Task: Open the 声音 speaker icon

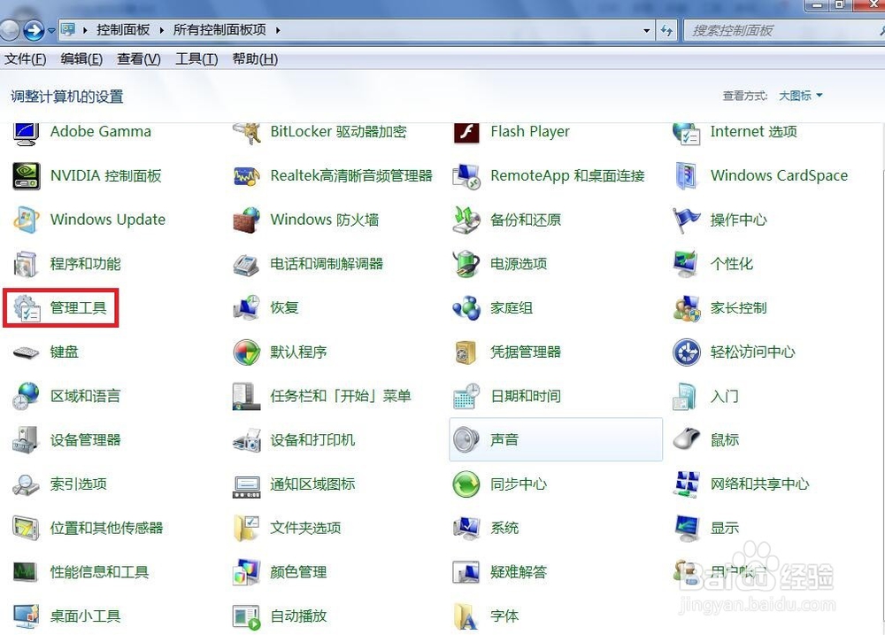Action: (466, 440)
